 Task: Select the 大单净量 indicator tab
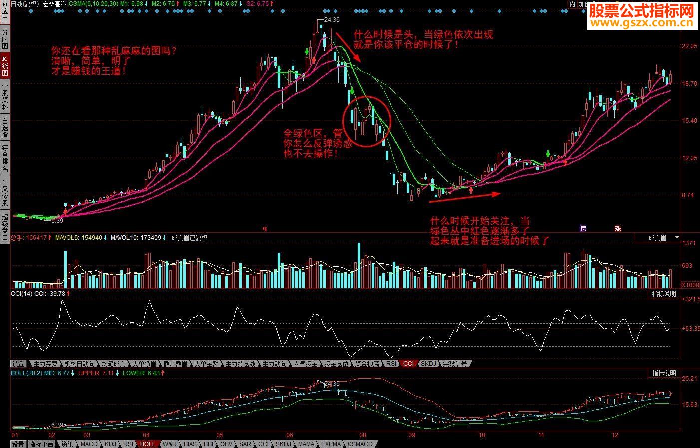[x=144, y=364]
